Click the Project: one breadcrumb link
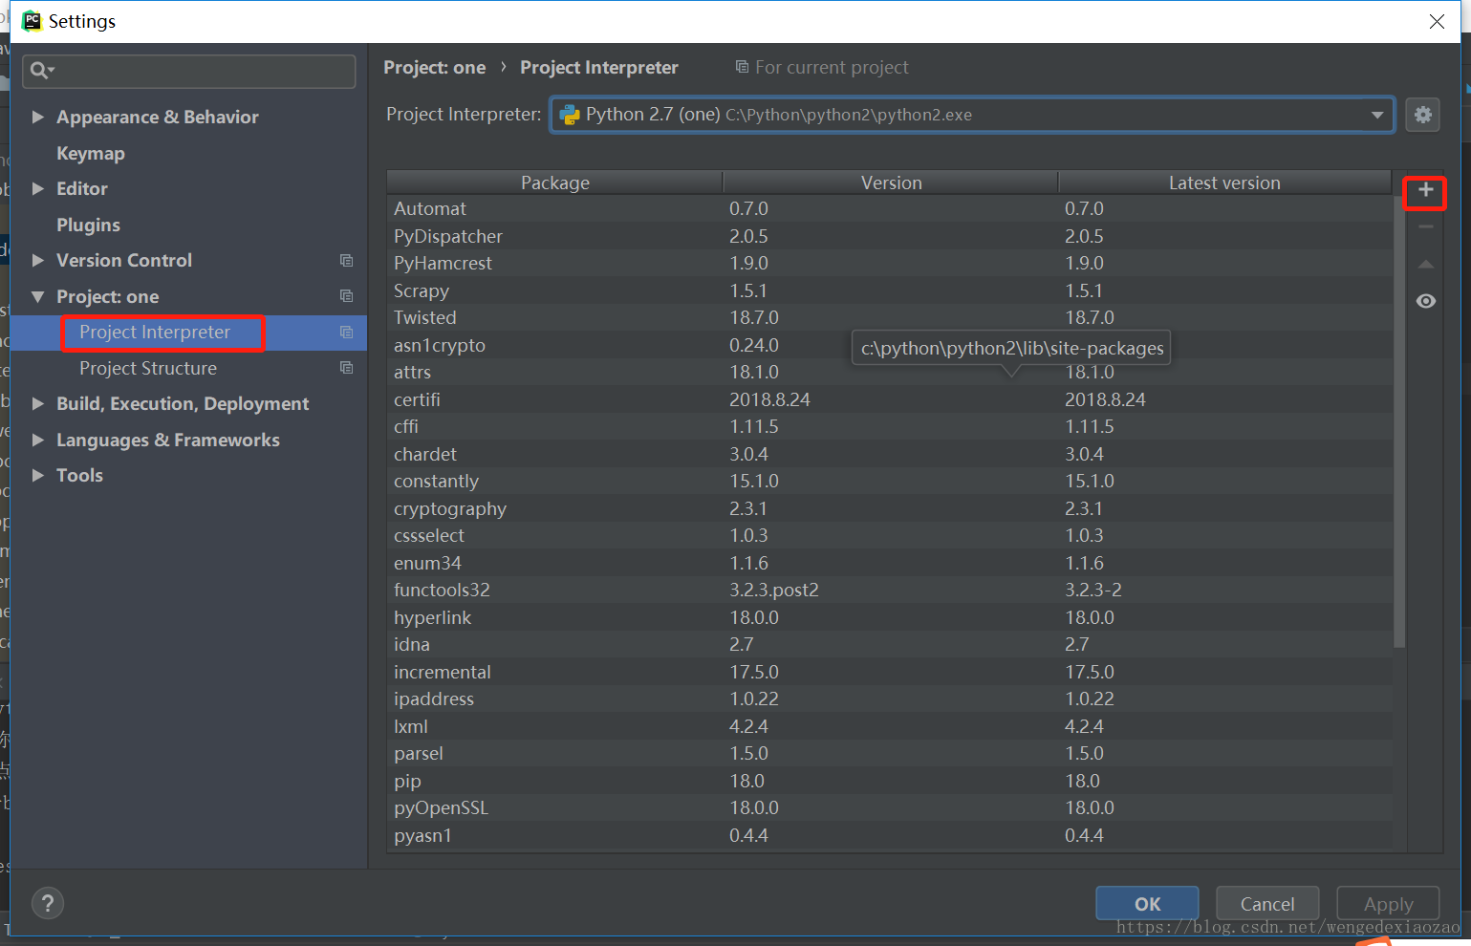Image resolution: width=1471 pixels, height=946 pixels. pos(435,67)
